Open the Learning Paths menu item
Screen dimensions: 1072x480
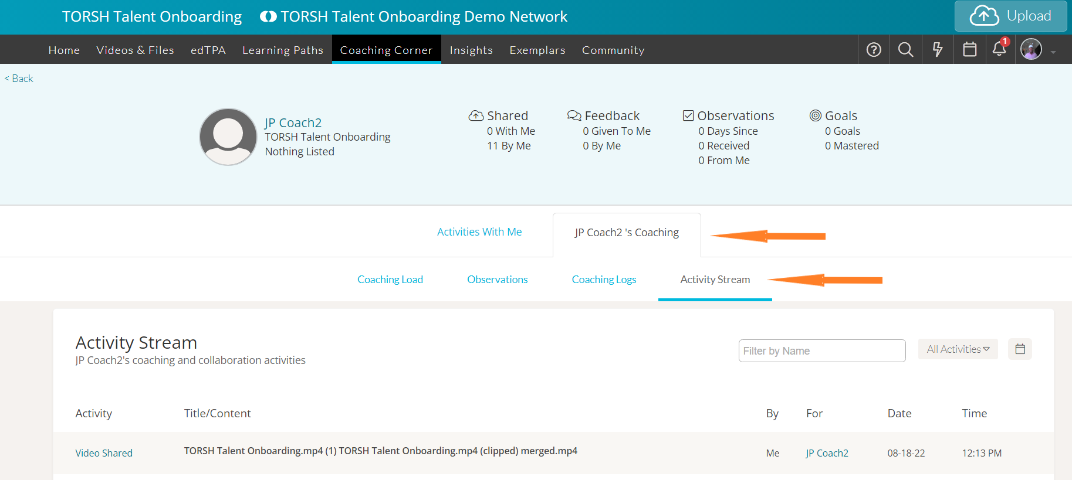click(x=283, y=50)
